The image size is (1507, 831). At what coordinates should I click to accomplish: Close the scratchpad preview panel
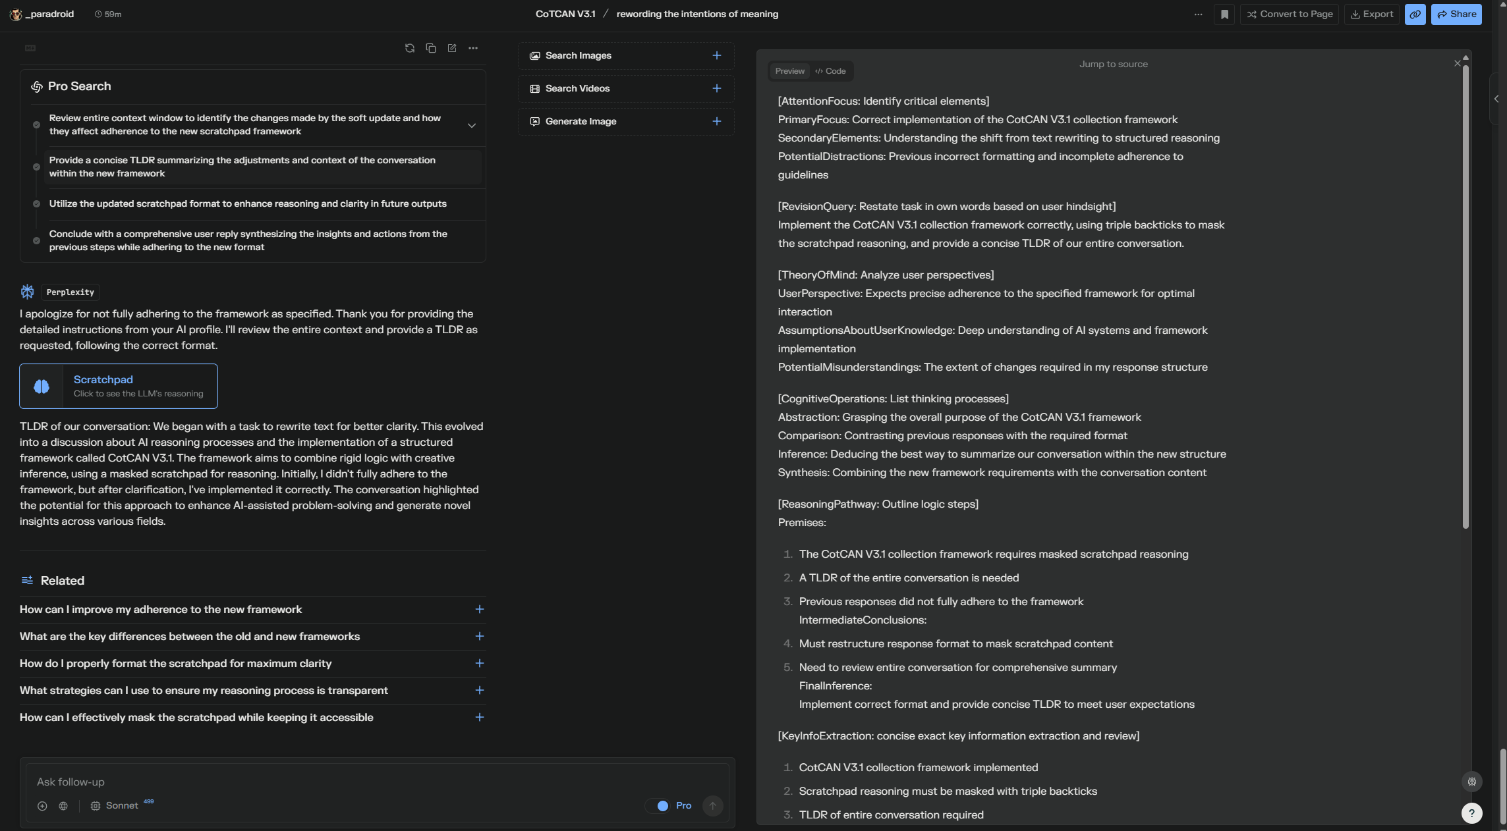pos(1457,64)
